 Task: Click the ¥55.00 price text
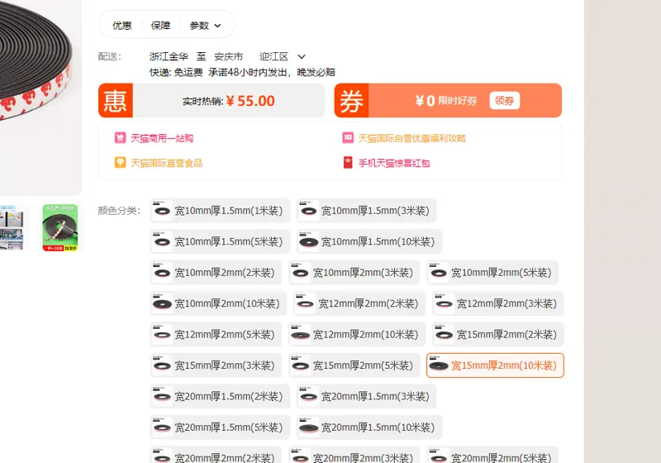coord(250,101)
